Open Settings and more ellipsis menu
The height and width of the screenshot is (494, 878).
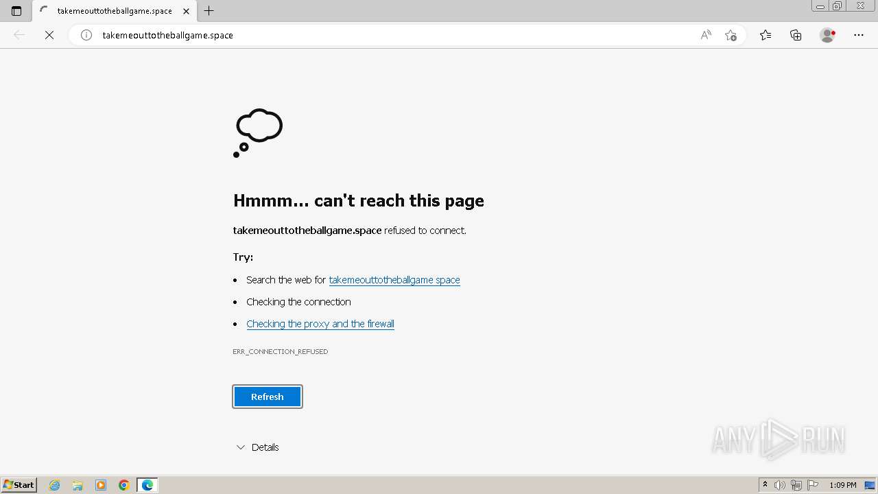pyautogui.click(x=859, y=35)
